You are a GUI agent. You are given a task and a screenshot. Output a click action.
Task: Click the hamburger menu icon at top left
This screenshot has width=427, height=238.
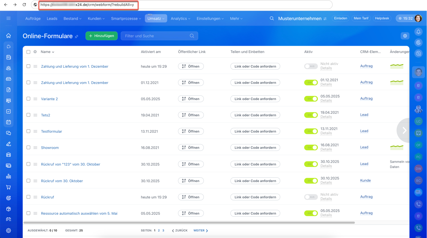(9, 18)
